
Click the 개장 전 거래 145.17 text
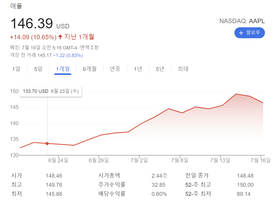(31, 55)
